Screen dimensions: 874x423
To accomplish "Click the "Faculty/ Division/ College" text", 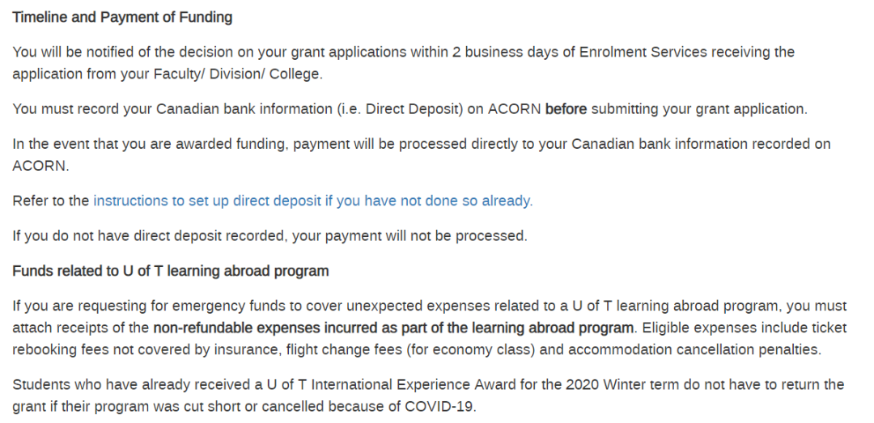I will 237,74.
